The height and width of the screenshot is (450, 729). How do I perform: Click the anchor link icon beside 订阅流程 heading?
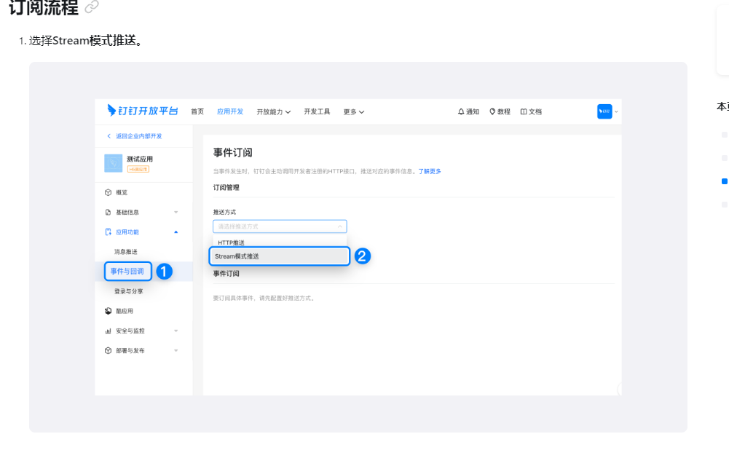tap(92, 7)
